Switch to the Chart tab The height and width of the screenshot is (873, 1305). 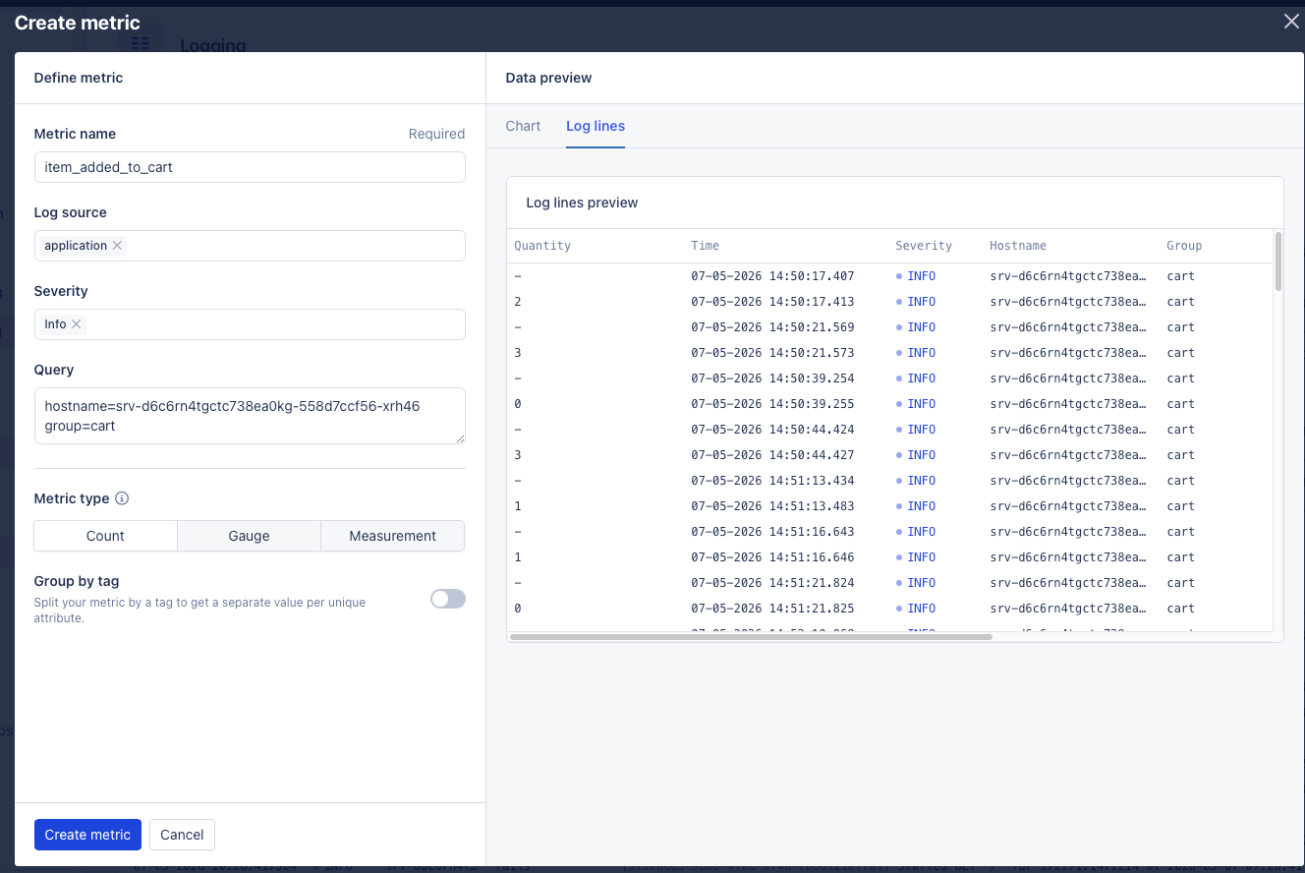pos(523,126)
